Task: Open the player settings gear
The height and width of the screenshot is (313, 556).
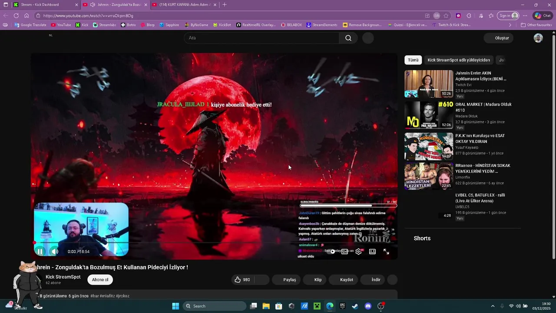Action: 358,251
